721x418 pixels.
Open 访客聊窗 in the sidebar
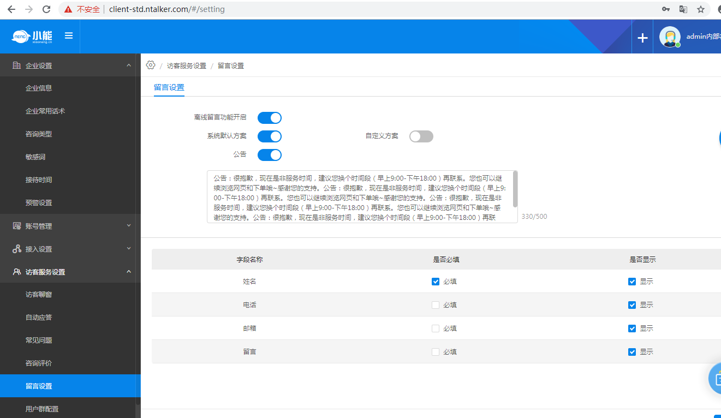pyautogui.click(x=39, y=295)
